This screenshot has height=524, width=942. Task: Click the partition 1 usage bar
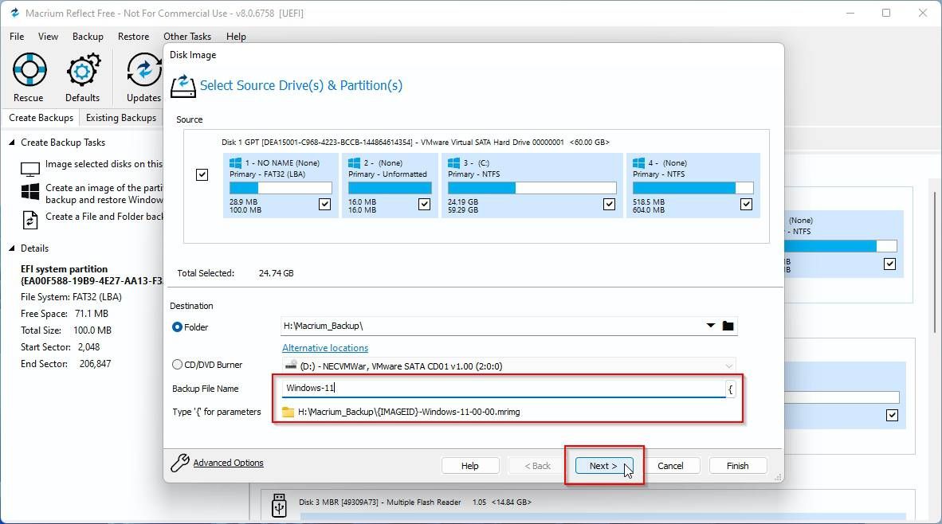click(281, 188)
